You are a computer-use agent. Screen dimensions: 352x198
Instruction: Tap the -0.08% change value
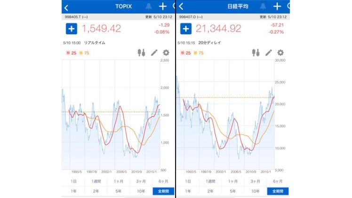pos(162,32)
